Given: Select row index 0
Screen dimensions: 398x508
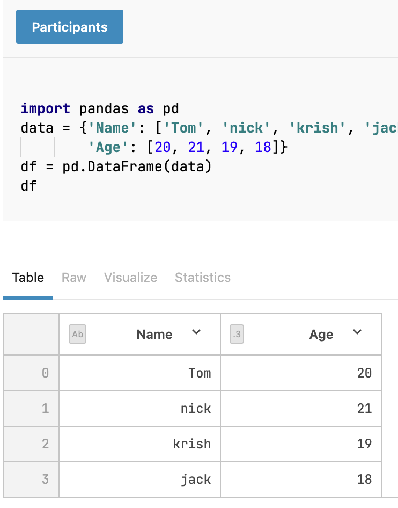Looking at the screenshot, I should tap(45, 373).
